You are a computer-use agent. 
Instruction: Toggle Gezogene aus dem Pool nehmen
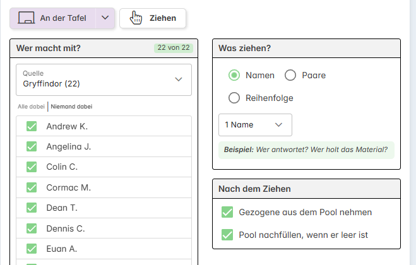pyautogui.click(x=227, y=212)
